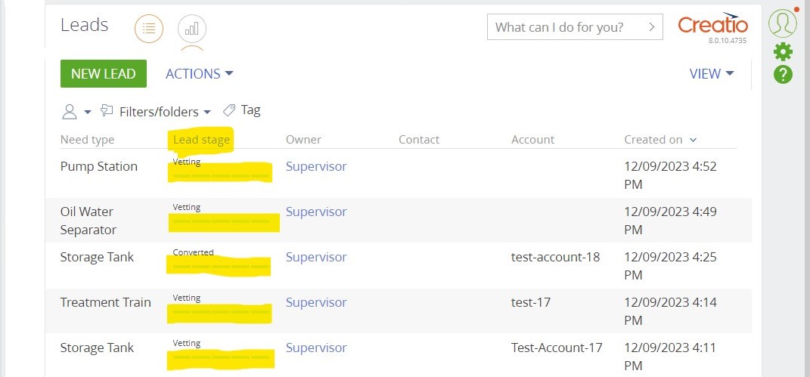The height and width of the screenshot is (377, 810).
Task: Open Supervisor link in Pump Station row
Action: point(316,166)
